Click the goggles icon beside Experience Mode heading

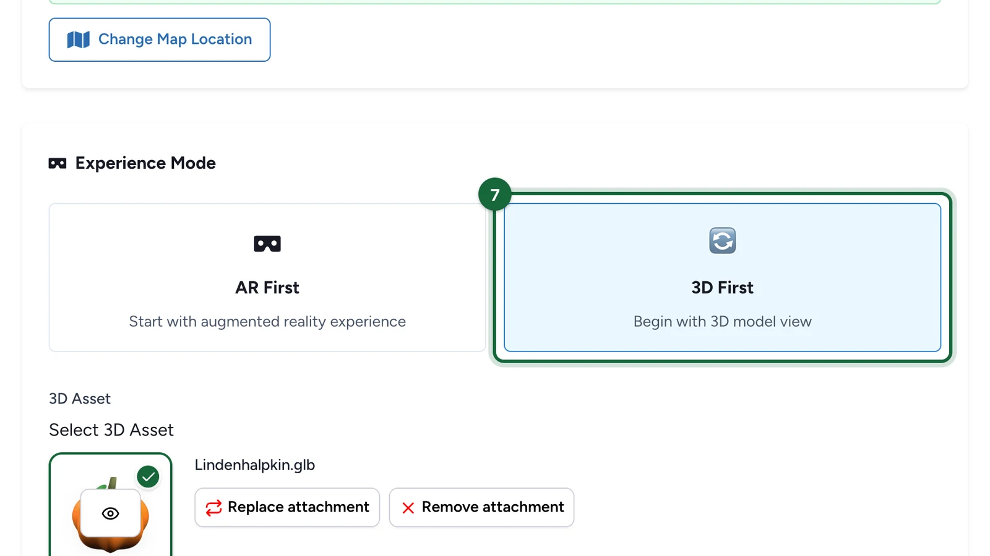pyautogui.click(x=58, y=164)
